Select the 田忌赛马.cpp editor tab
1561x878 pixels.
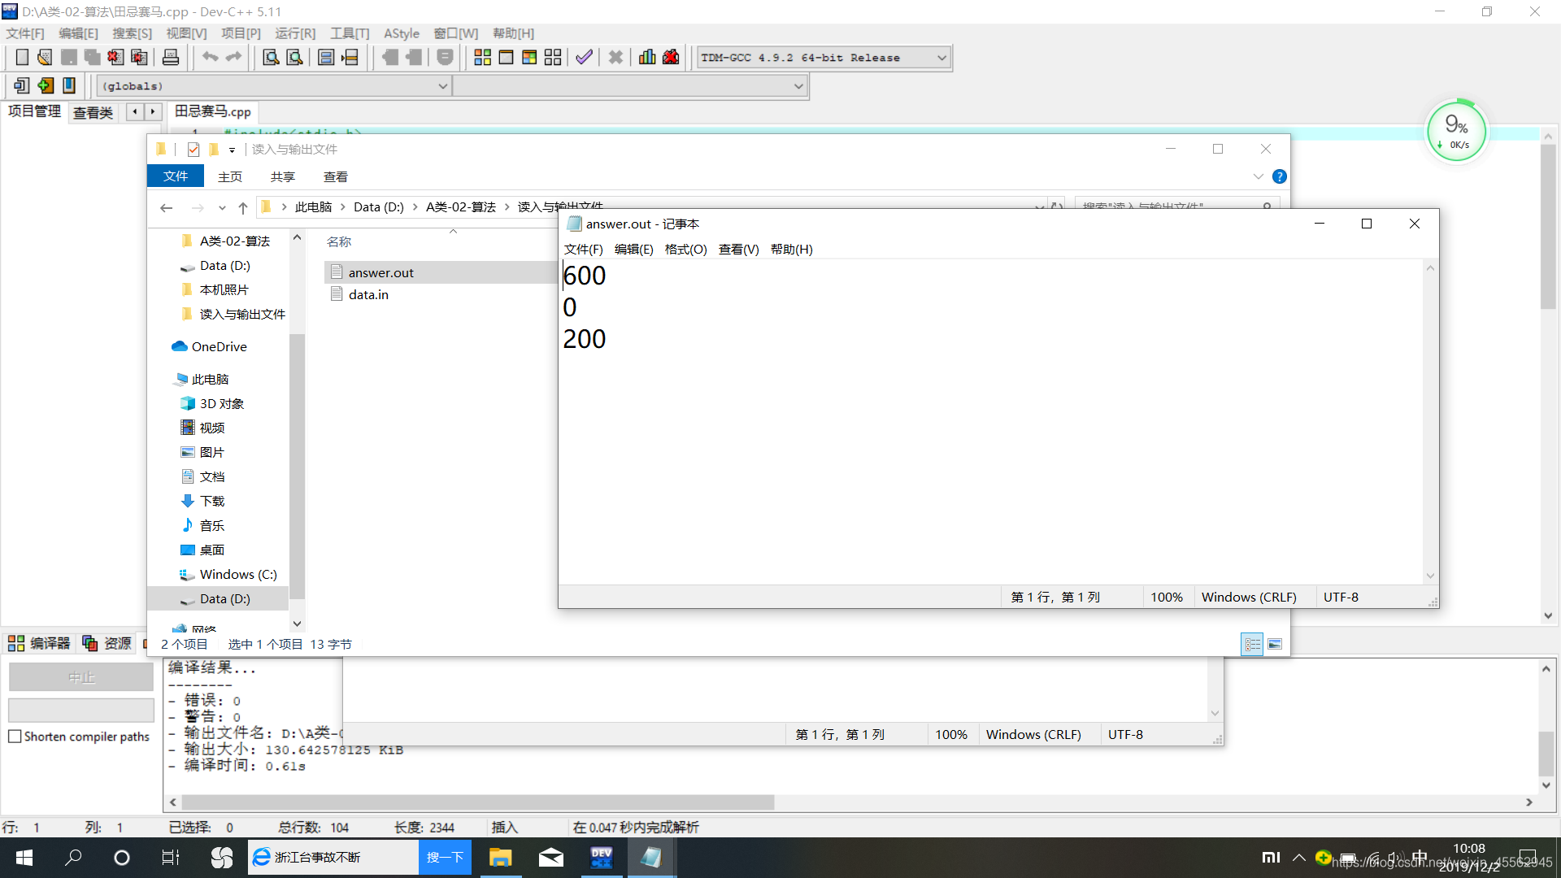[x=213, y=111]
